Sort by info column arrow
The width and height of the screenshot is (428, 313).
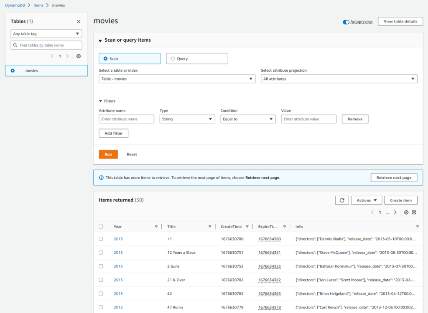coord(418,226)
